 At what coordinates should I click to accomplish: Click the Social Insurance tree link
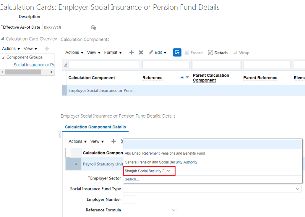point(34,65)
